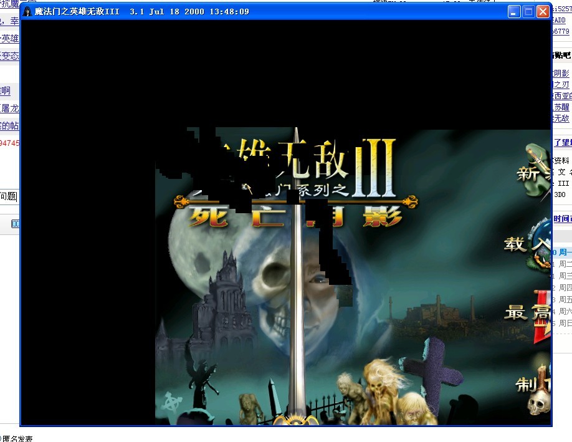Image resolution: width=572 pixels, height=442 pixels.
Task: Open the 之刃 link in background page sidebar
Action: tap(561, 85)
